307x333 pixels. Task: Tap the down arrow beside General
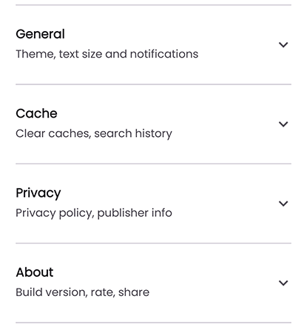[283, 44]
